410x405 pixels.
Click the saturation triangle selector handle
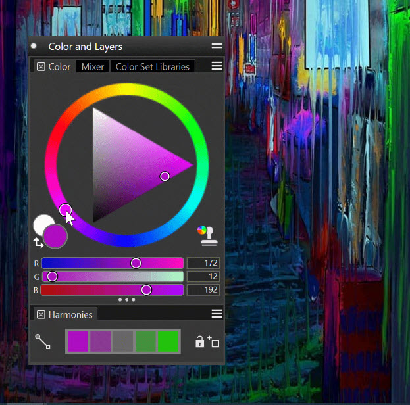(x=165, y=176)
